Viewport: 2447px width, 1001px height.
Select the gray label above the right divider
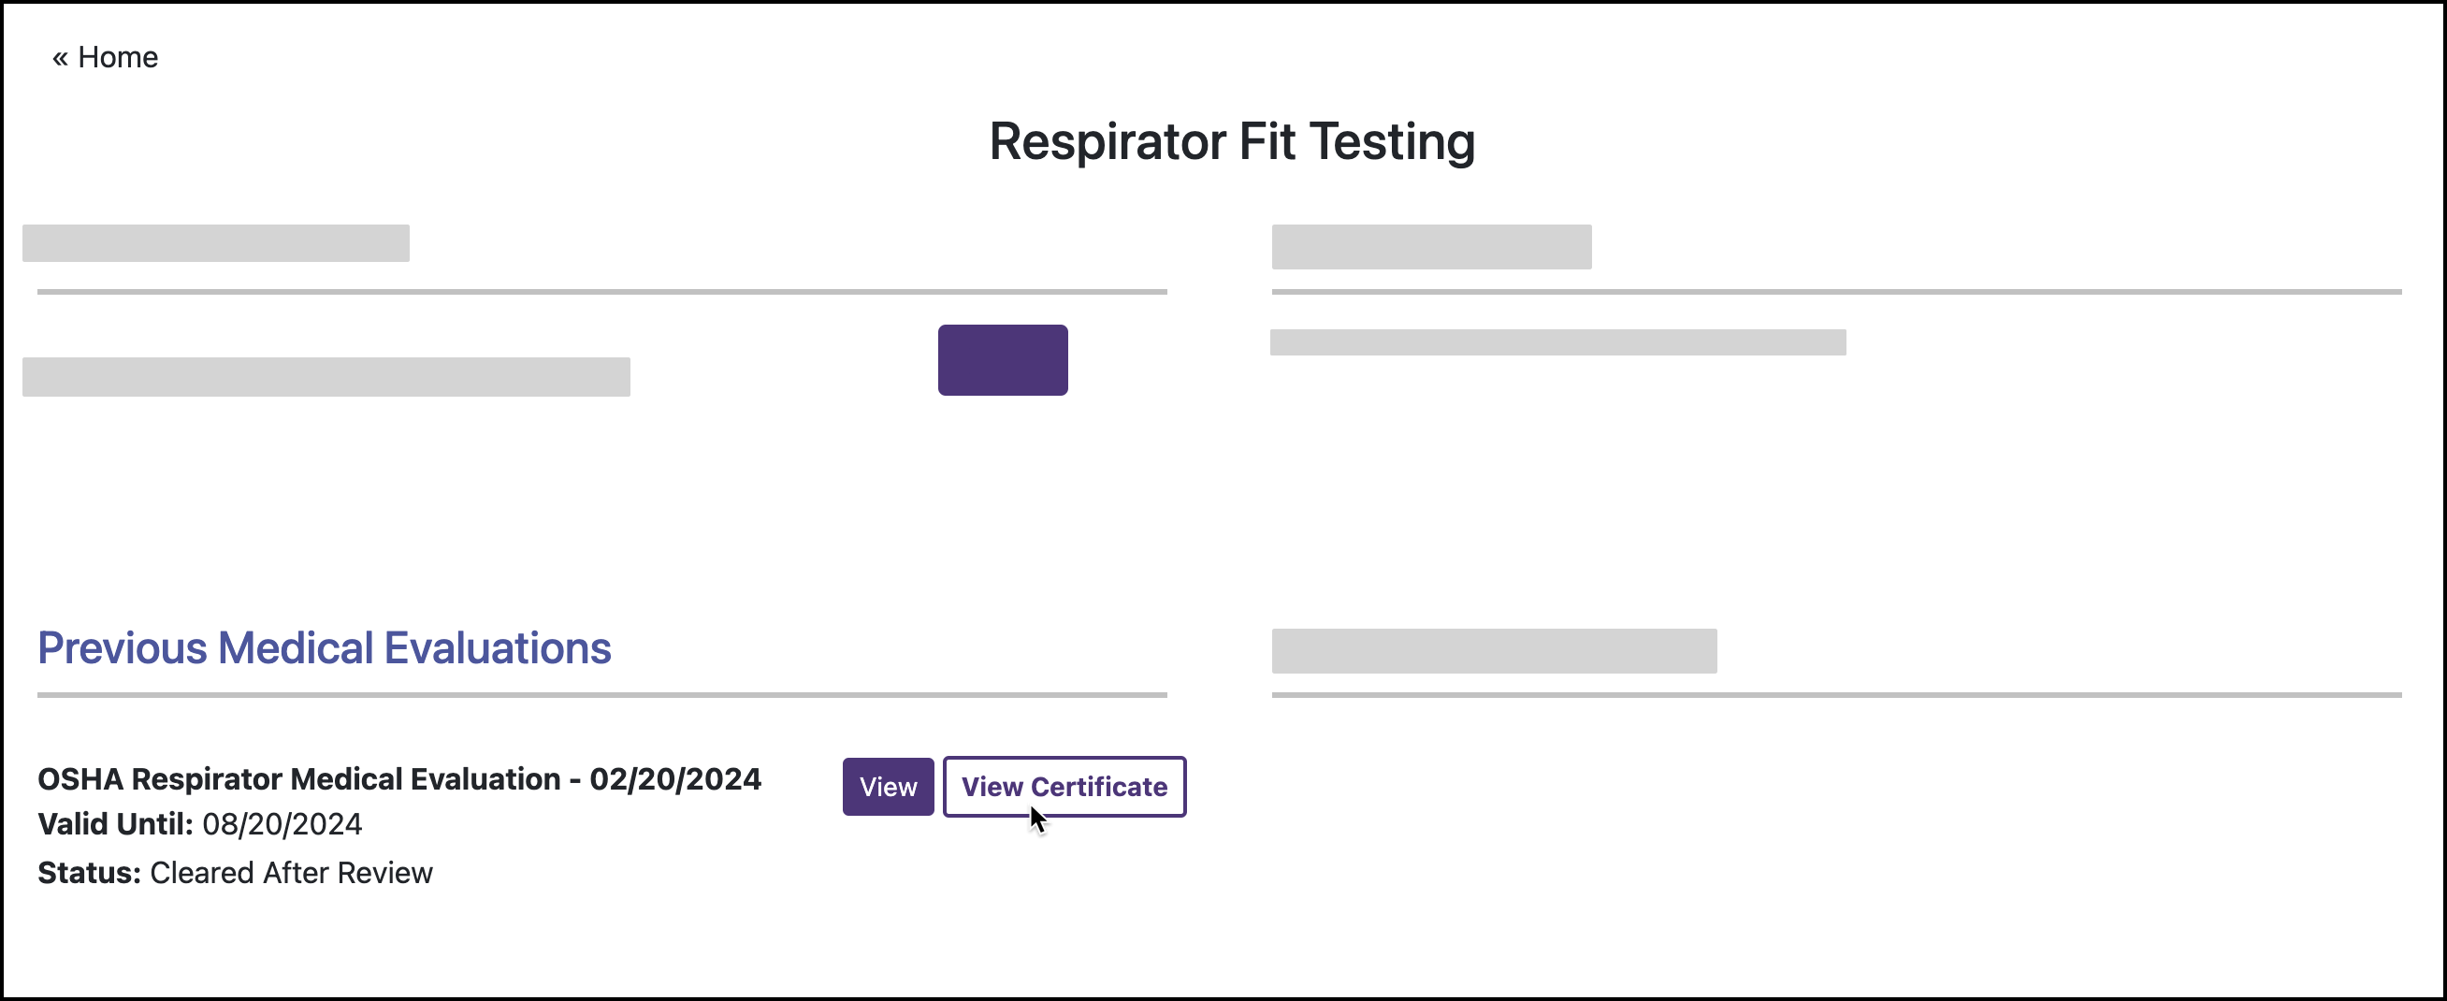pyautogui.click(x=1493, y=651)
